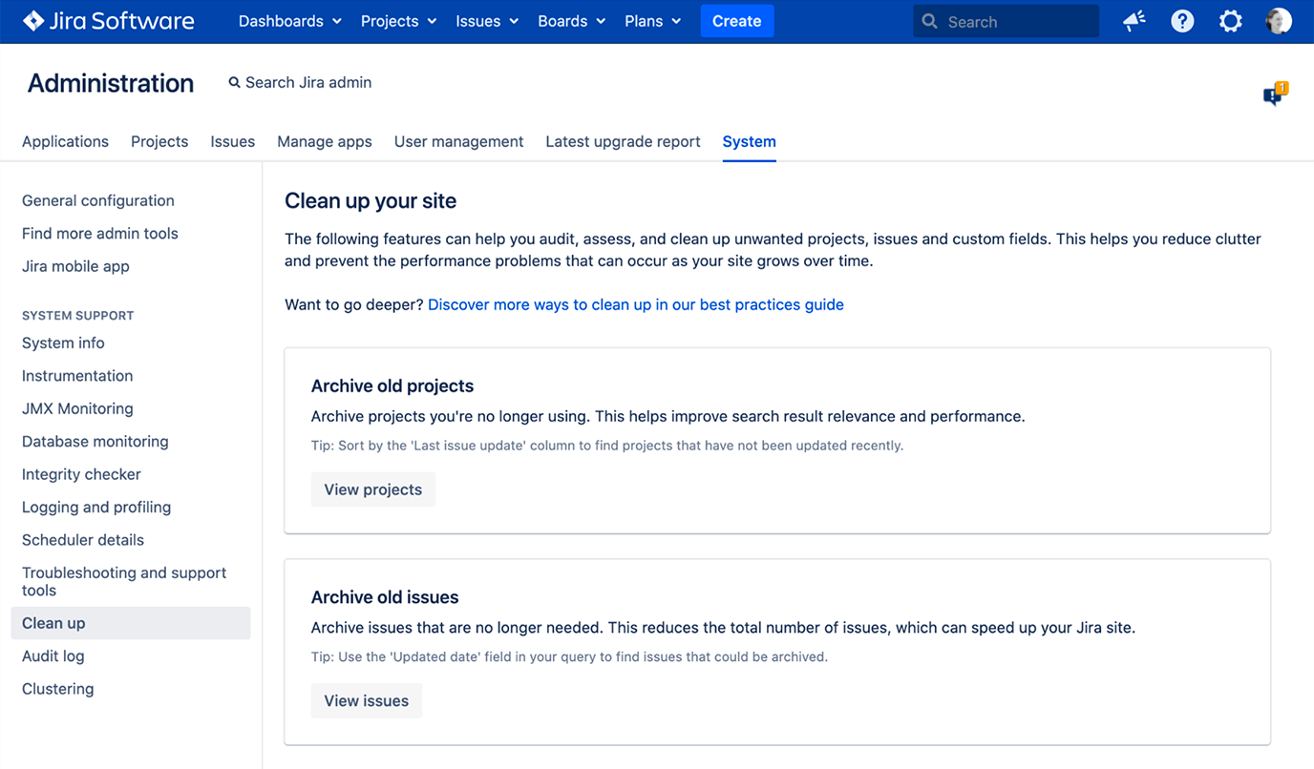Expand the Plans dropdown

click(x=652, y=20)
